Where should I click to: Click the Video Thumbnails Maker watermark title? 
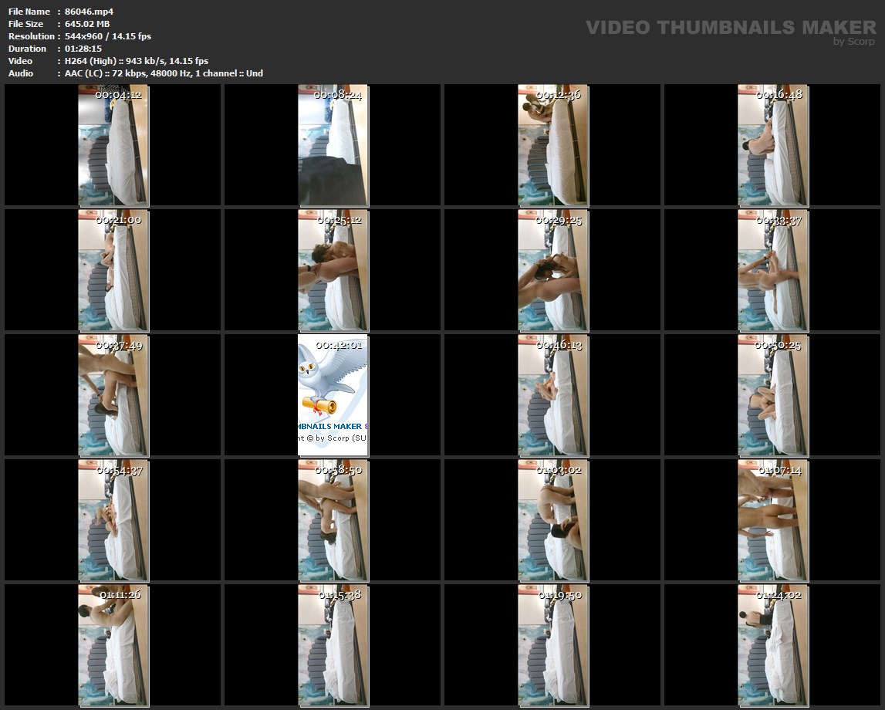coord(730,28)
